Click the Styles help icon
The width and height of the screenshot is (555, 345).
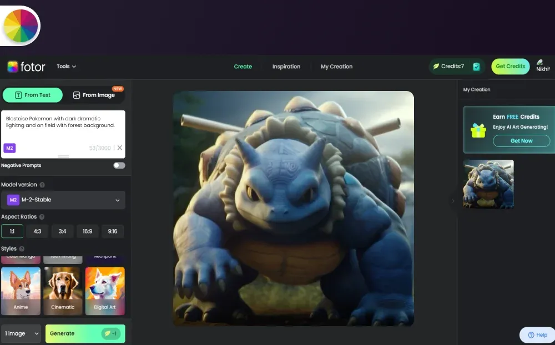(x=22, y=249)
